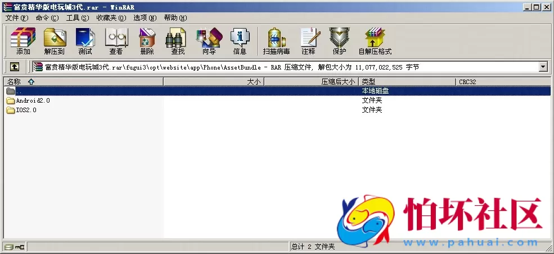
Task: Click the 自解压格式 (SFX) toolbar icon
Action: click(375, 41)
